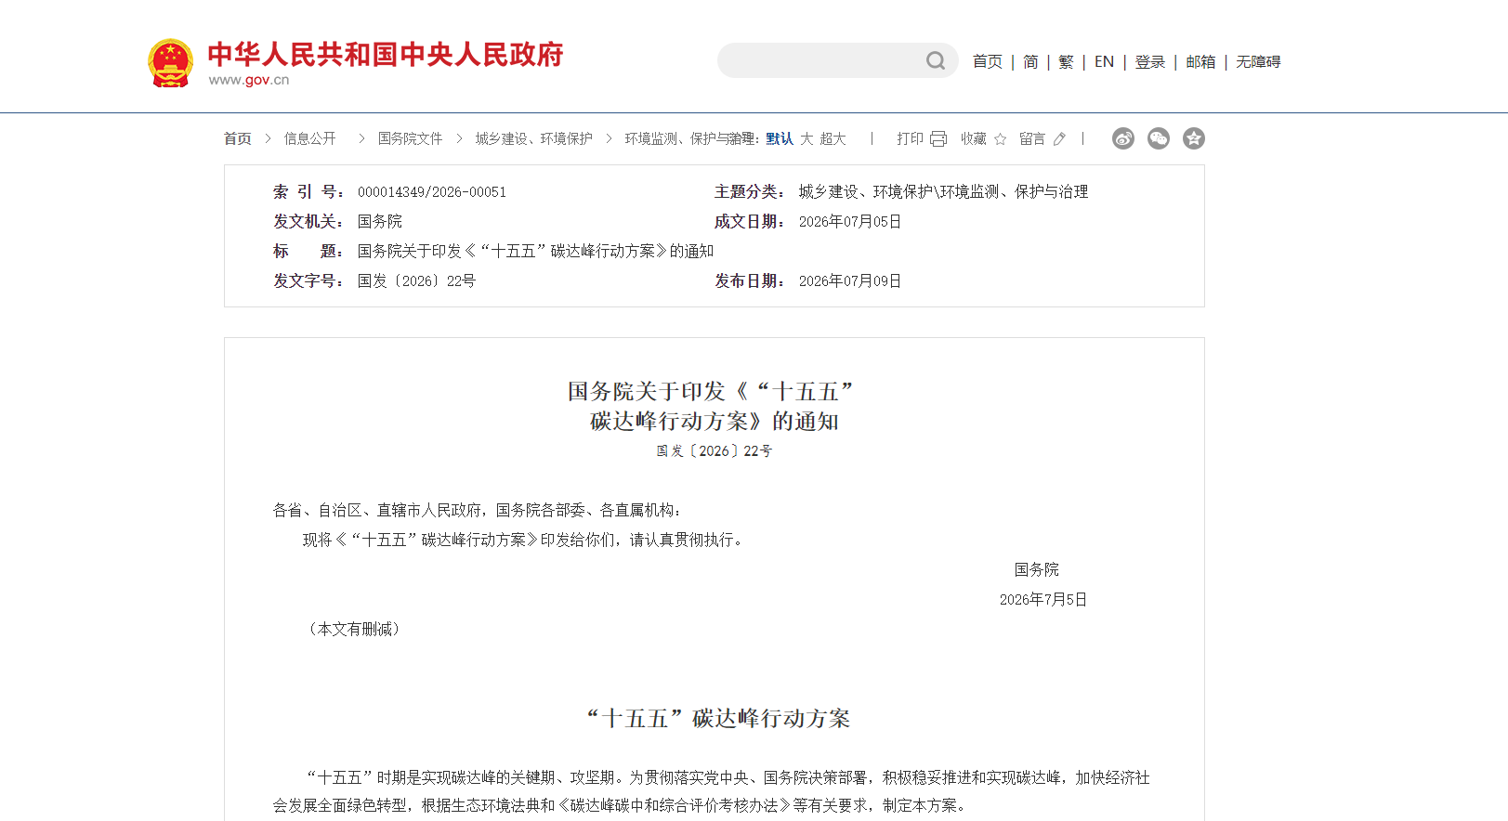
Task: Open 首页 in the top navigation
Action: click(988, 61)
